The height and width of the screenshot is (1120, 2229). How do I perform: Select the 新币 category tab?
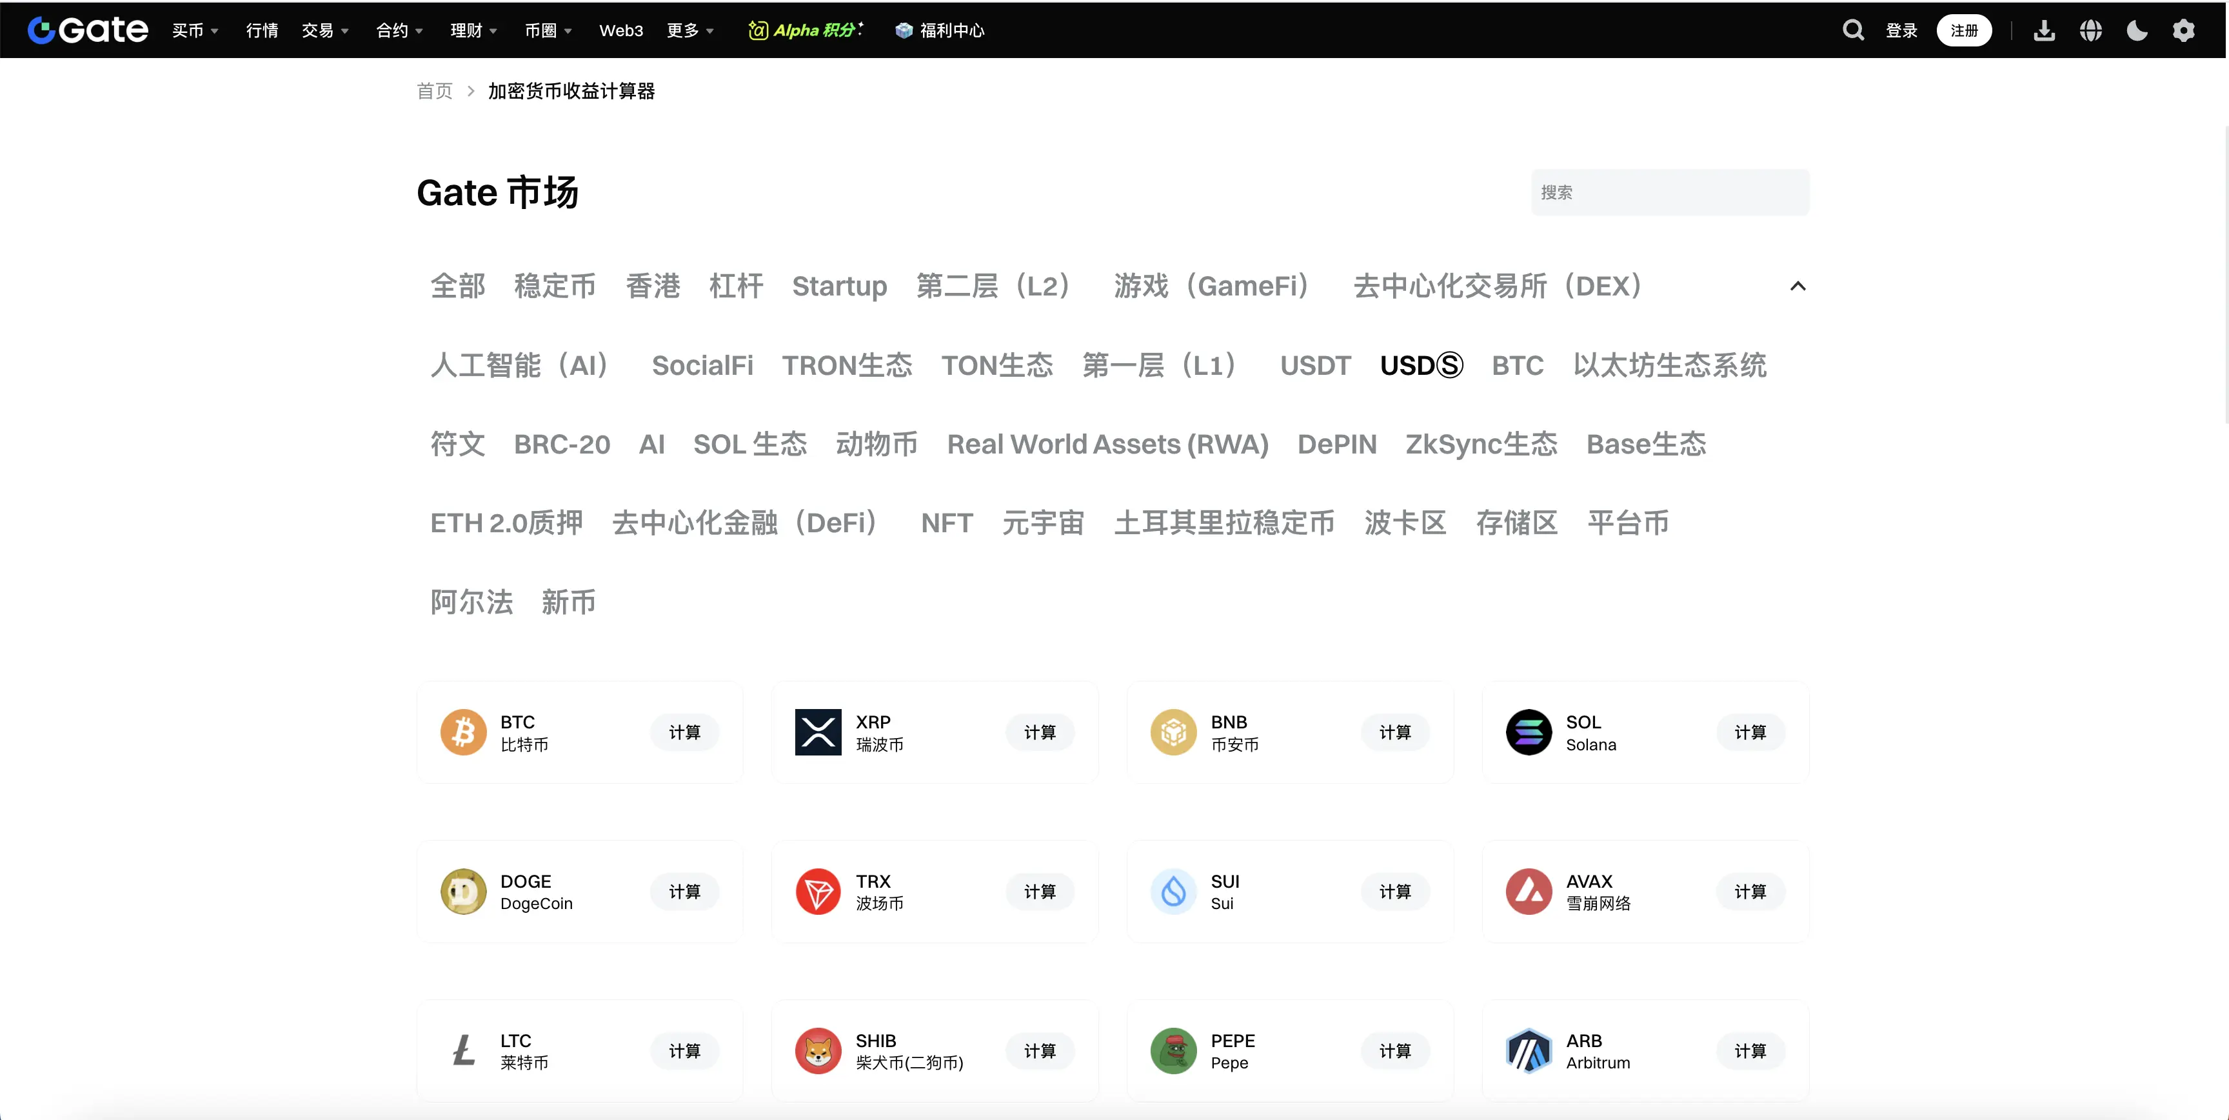coord(568,603)
